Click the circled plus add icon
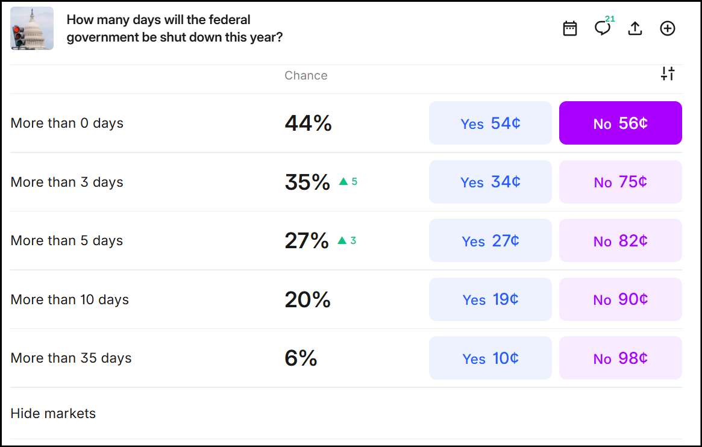702x447 pixels. [668, 28]
